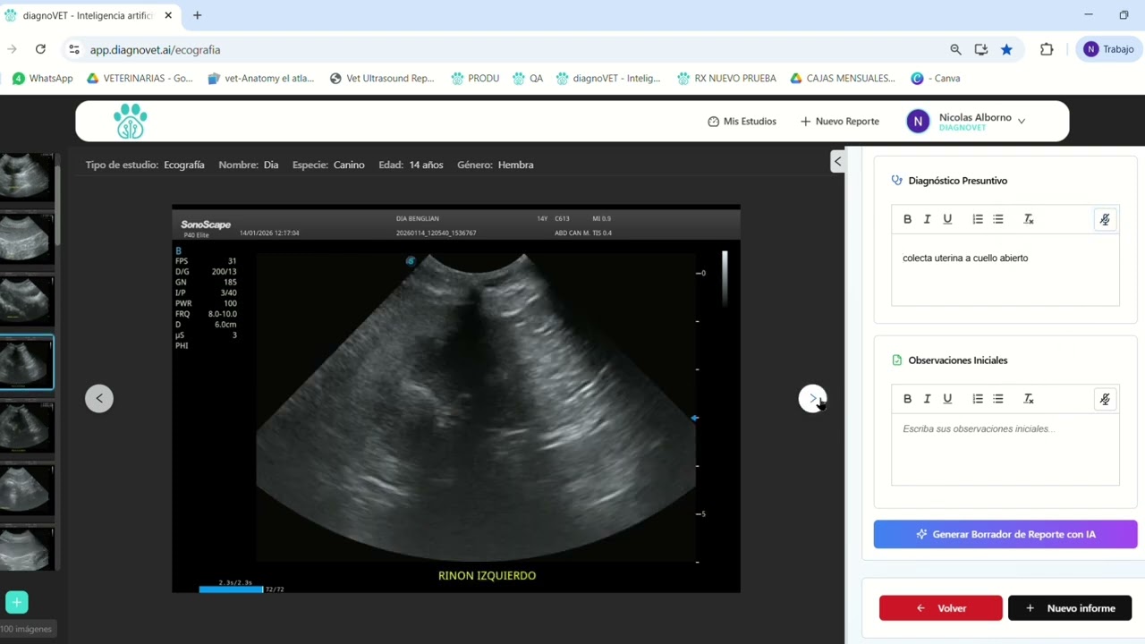The image size is (1145, 644).
Task: Select the sixth ultrasound thumbnail
Action: [x=26, y=489]
